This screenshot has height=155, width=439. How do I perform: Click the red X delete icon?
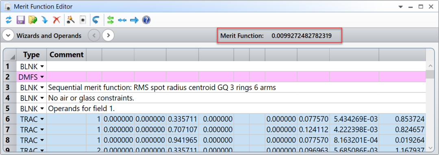click(x=57, y=20)
